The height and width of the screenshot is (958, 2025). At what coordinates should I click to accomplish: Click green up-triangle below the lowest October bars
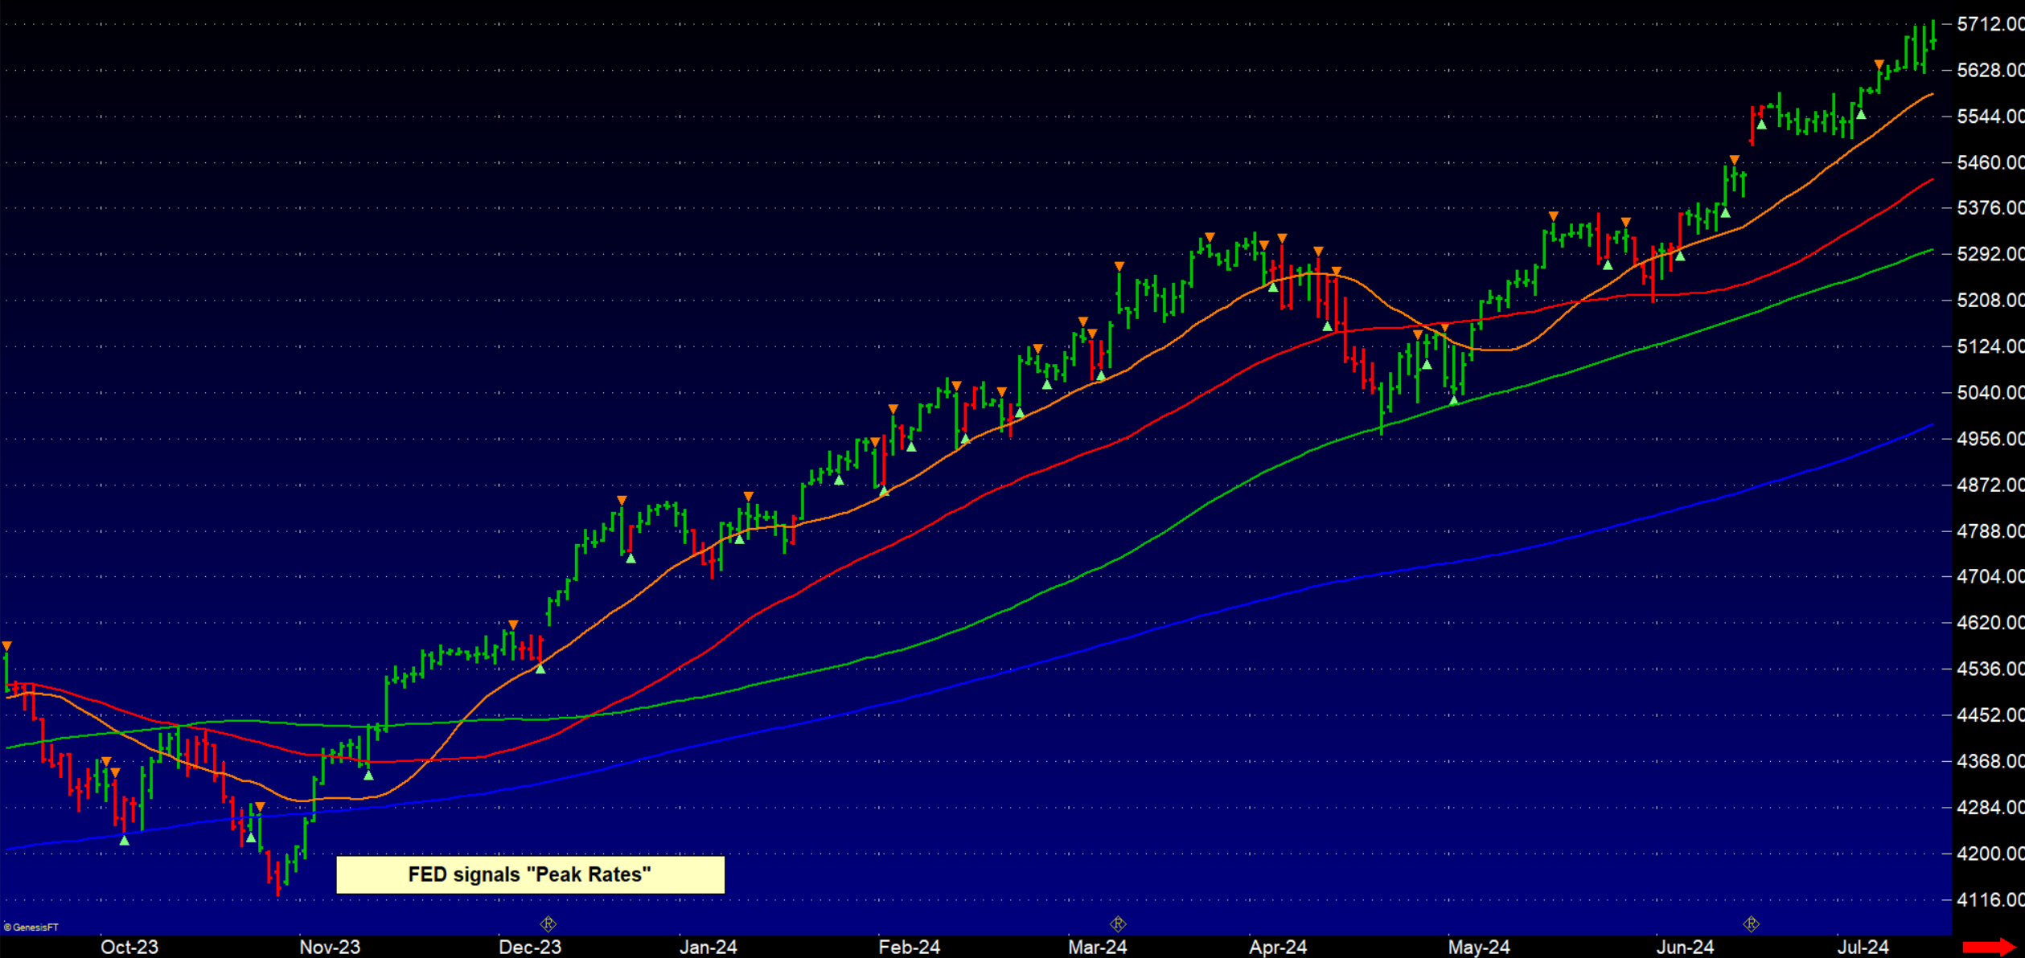pos(124,840)
